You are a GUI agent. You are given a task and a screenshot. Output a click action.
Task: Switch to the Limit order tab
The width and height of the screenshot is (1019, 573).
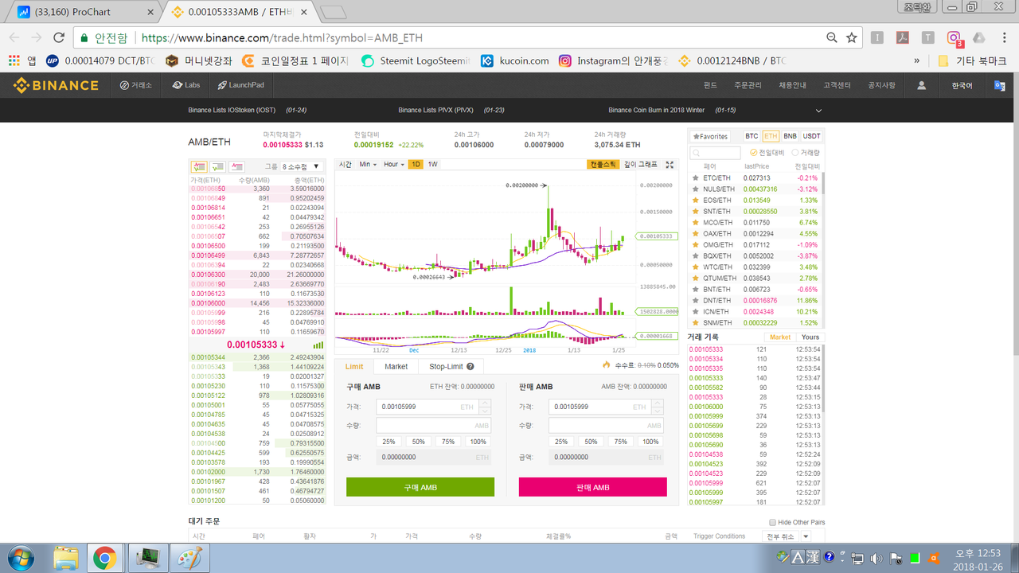[x=354, y=367]
